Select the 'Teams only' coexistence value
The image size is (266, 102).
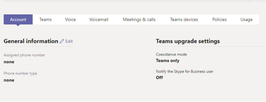pos(168,61)
